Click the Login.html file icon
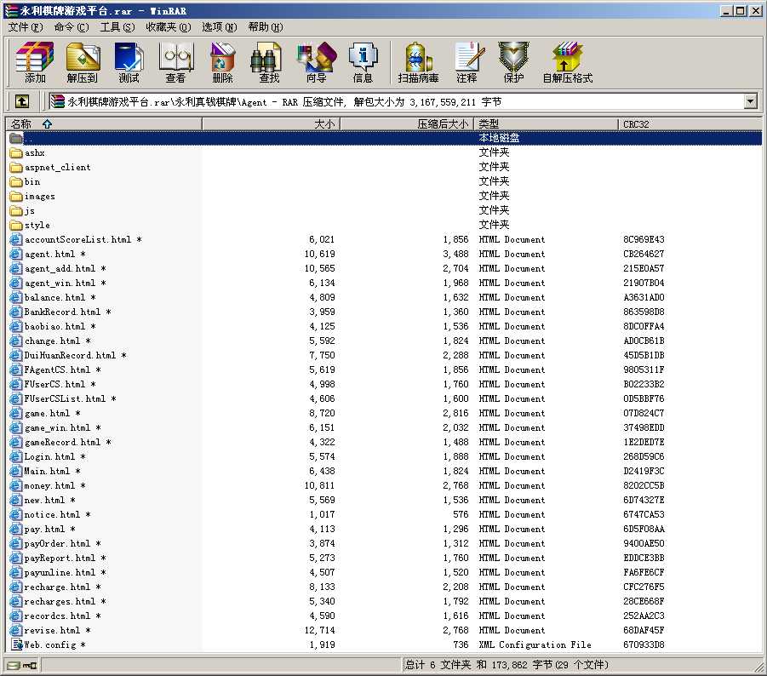This screenshot has width=767, height=676. click(16, 456)
